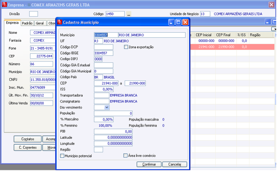Maximize the Cadastro Município dialog

click(178, 22)
